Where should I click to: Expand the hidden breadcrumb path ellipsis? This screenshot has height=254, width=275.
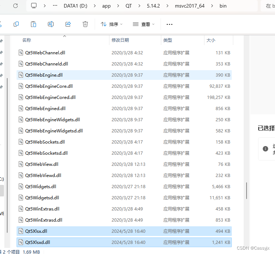55,6
